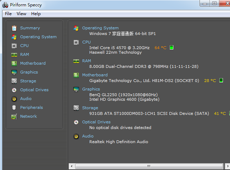Click No optical disk drives detected text
The image size is (230, 170).
pos(120,128)
